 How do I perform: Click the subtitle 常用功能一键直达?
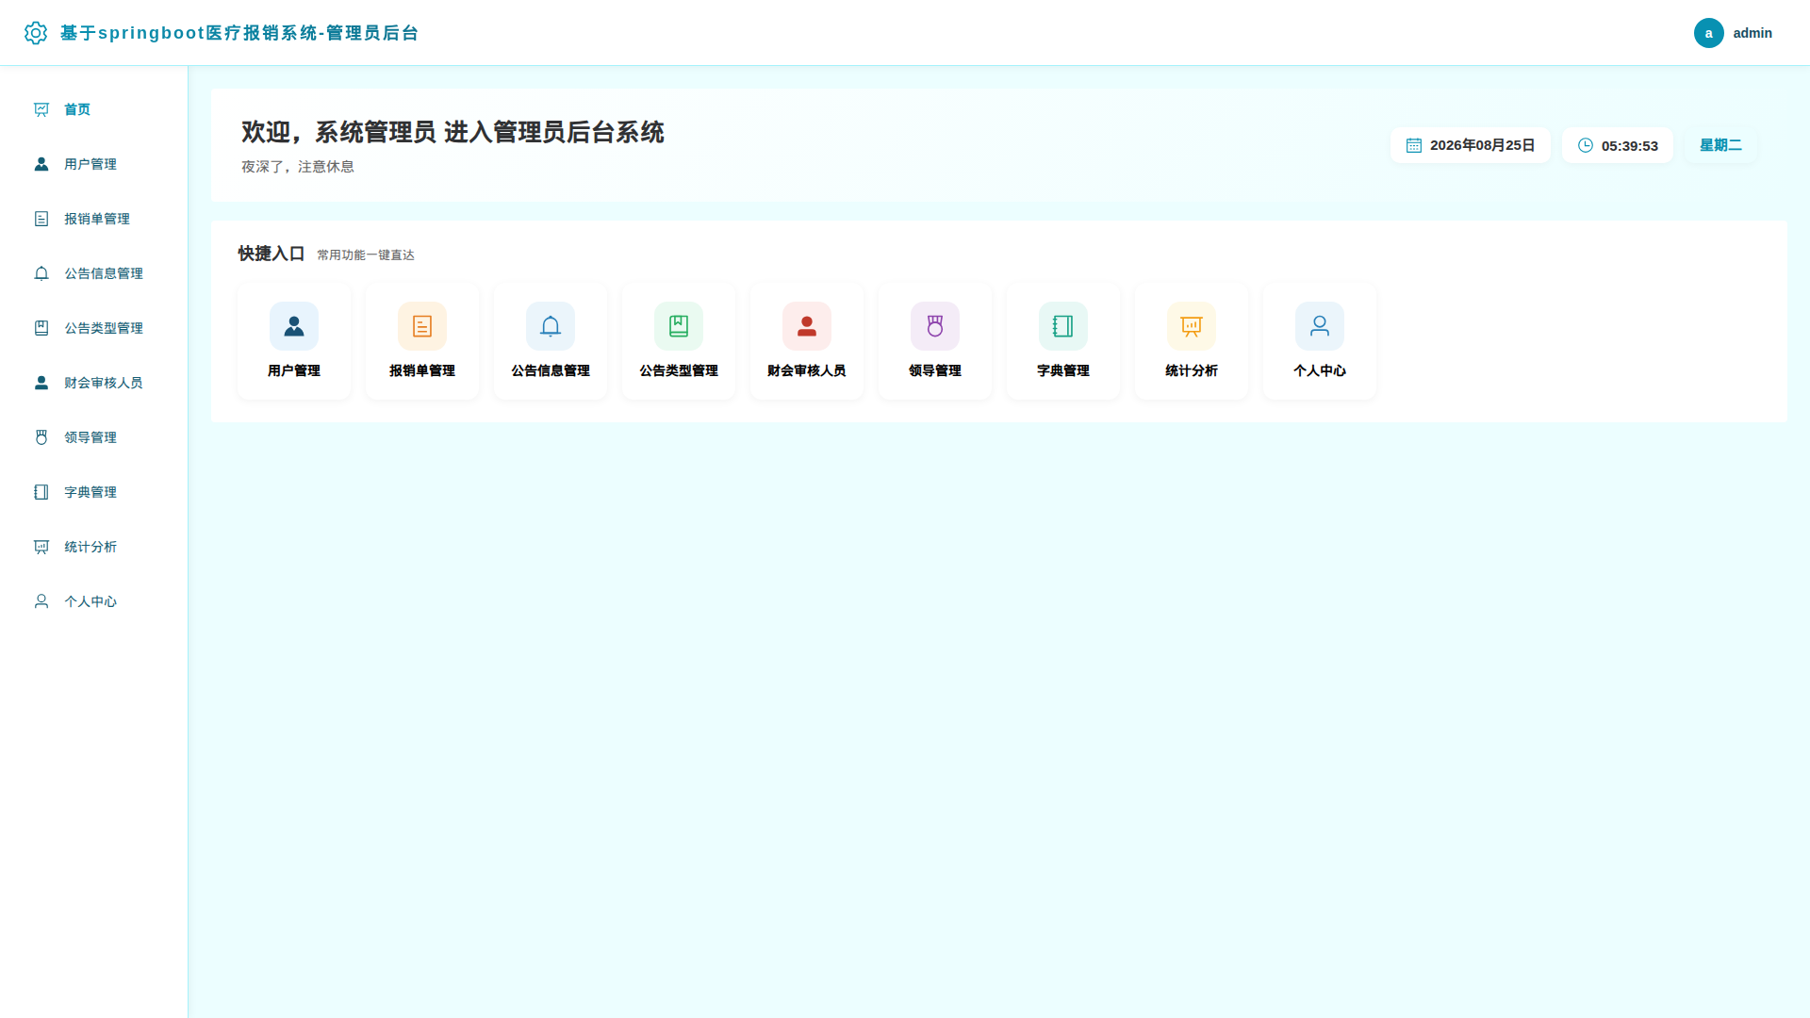click(x=366, y=255)
